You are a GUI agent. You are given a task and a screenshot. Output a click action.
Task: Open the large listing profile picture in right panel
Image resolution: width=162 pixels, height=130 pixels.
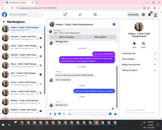[x=139, y=27]
